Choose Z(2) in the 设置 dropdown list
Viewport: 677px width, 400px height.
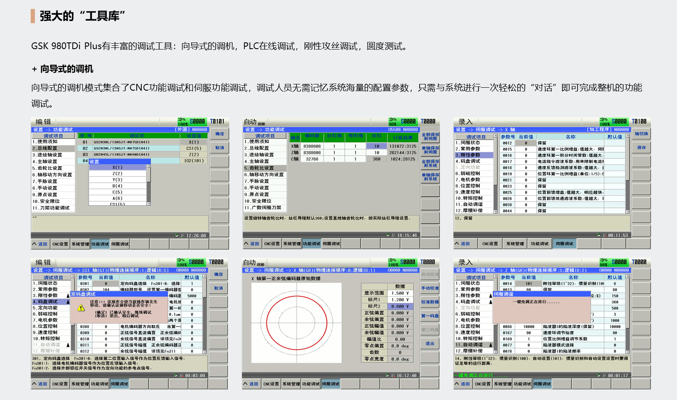117,173
